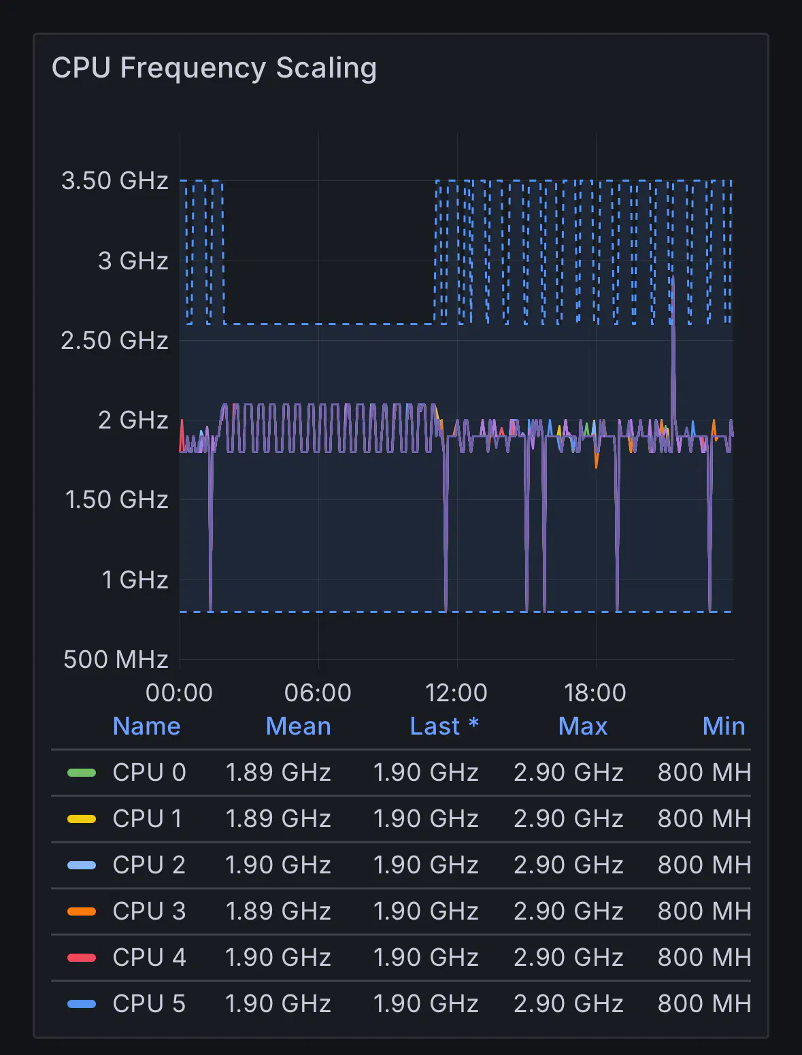Toggle CPU 5 series label in legend
The height and width of the screenshot is (1055, 802).
pos(149,1004)
